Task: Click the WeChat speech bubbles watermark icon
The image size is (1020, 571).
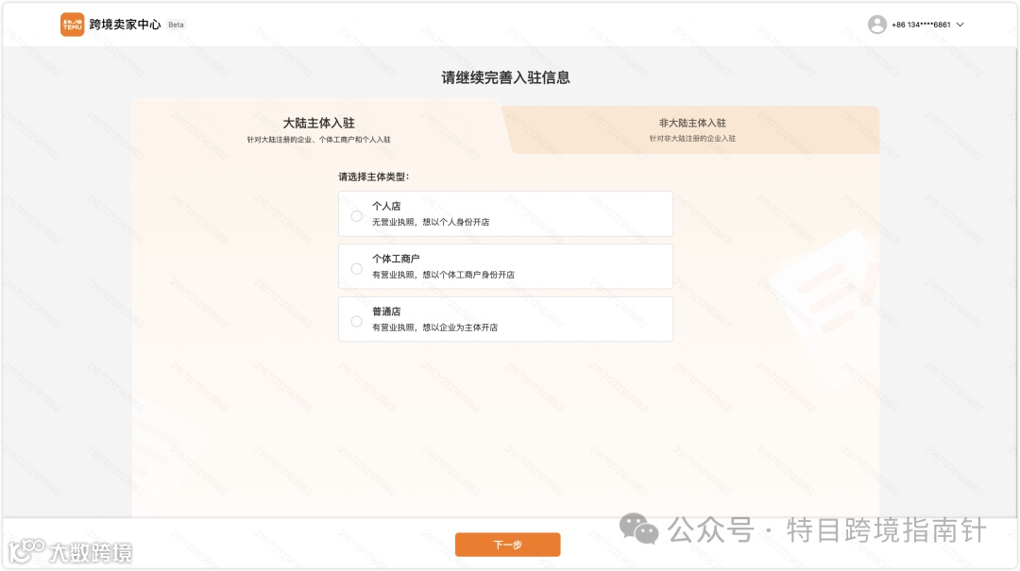Action: point(638,531)
